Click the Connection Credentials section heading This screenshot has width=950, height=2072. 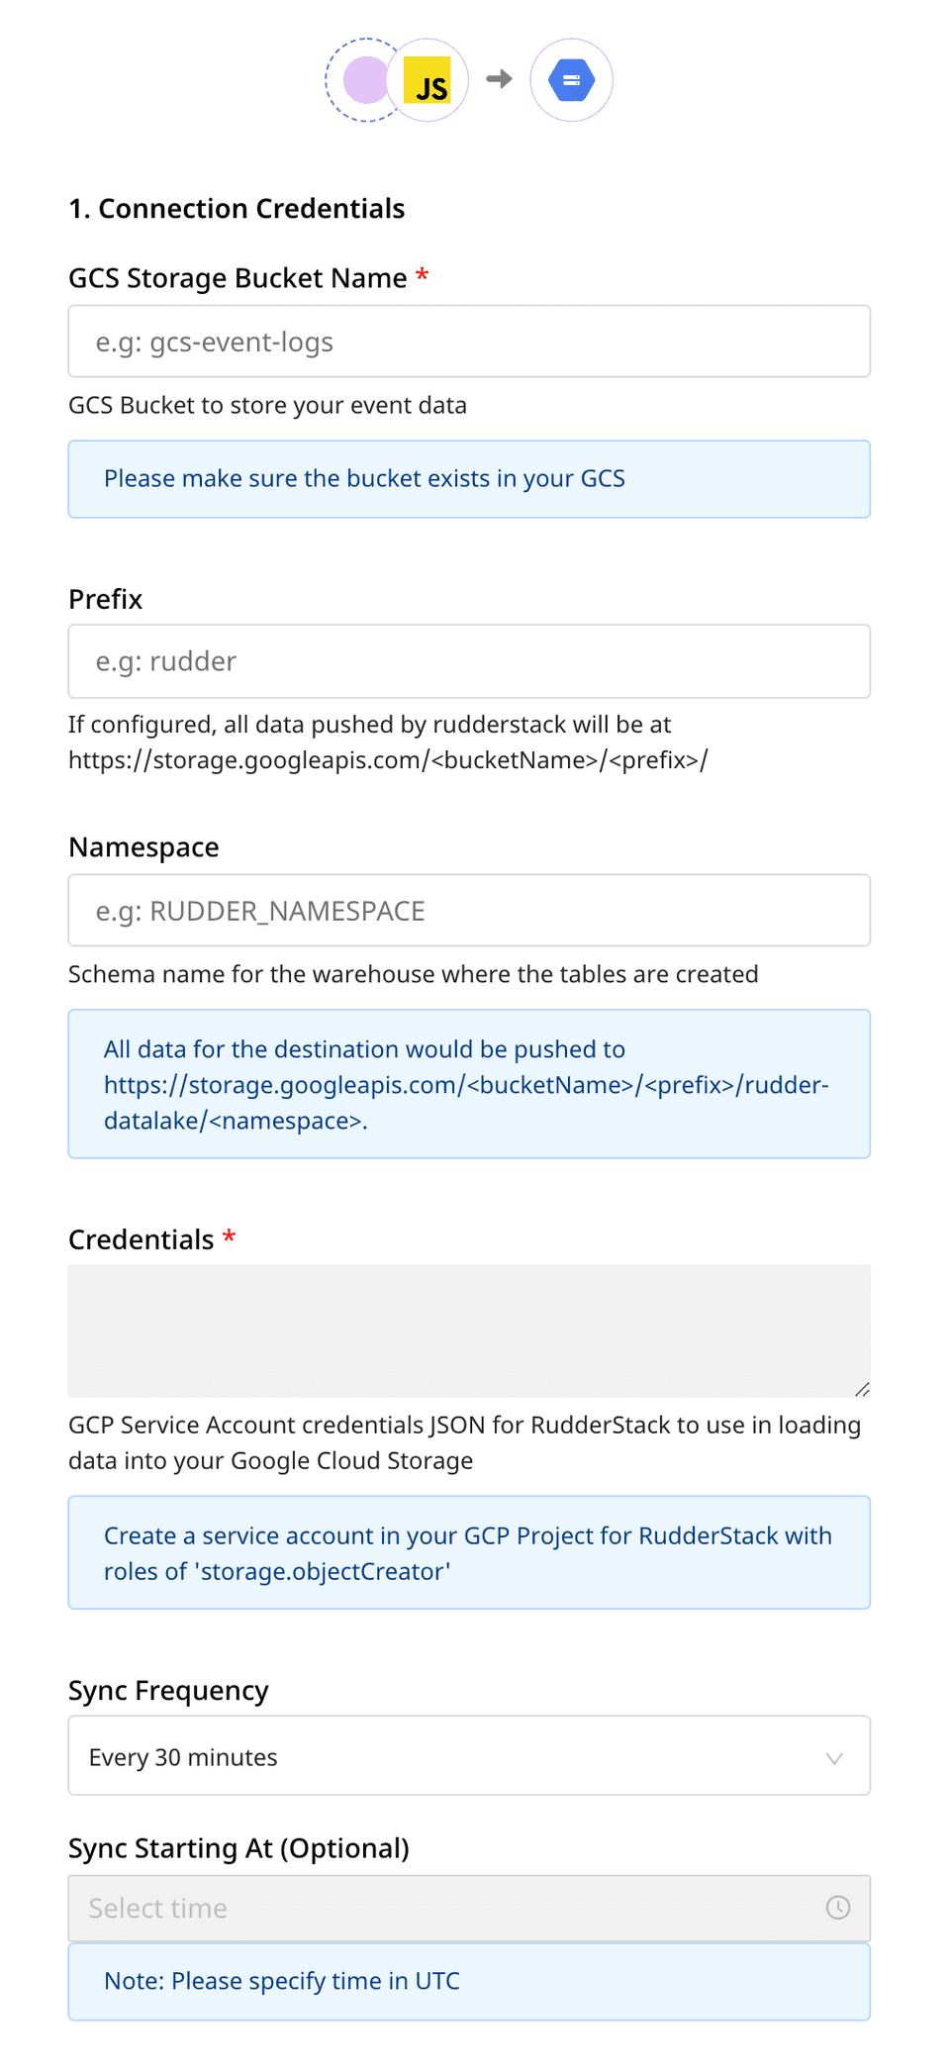point(237,209)
